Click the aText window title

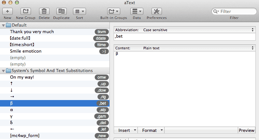pos(130,3)
